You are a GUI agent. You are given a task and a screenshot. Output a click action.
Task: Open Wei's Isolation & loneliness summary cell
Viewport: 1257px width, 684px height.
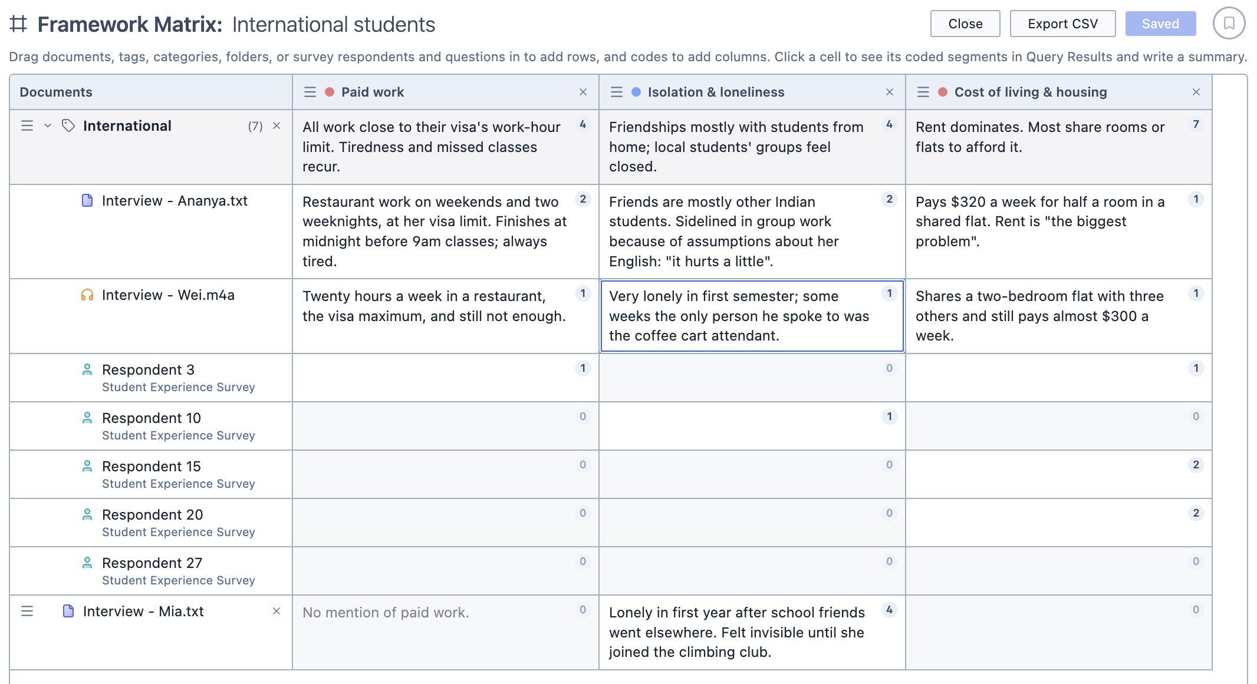tap(752, 316)
